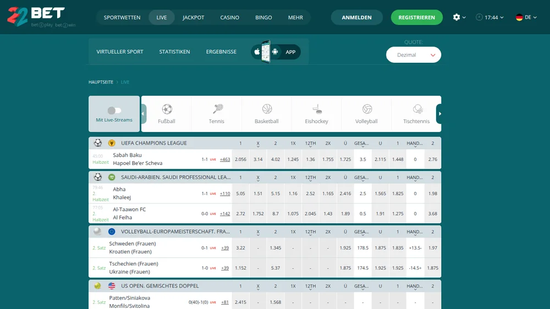Open the Eishockey sport category
The image size is (550, 309).
(316, 114)
